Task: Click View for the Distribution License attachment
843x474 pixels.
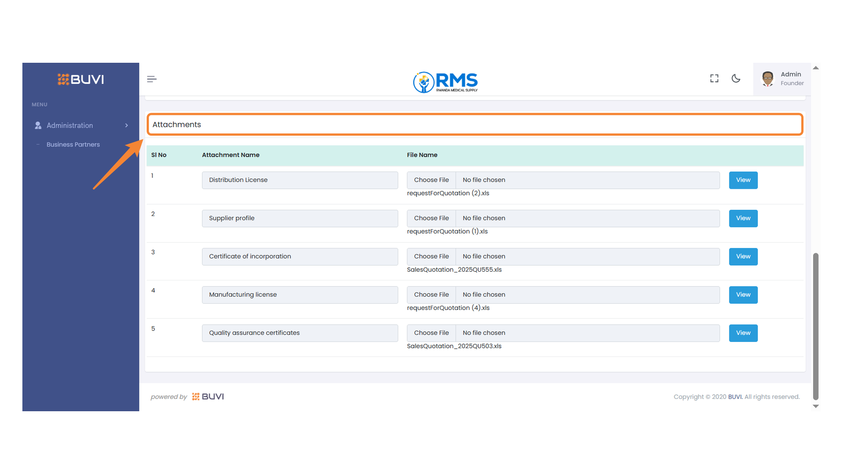Action: coord(743,180)
